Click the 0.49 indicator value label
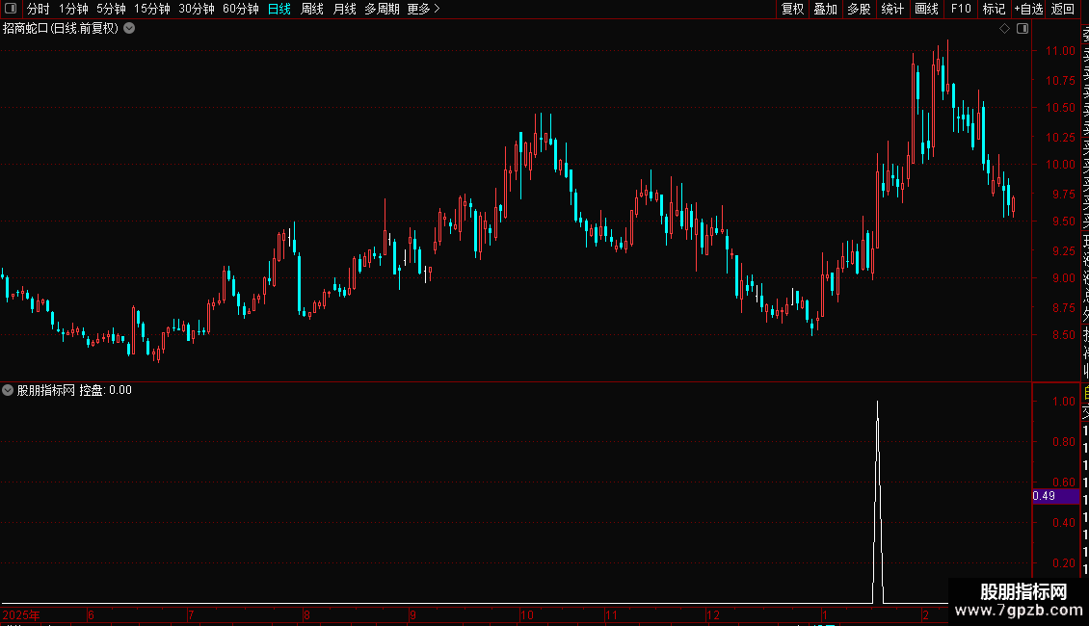 (x=1055, y=496)
